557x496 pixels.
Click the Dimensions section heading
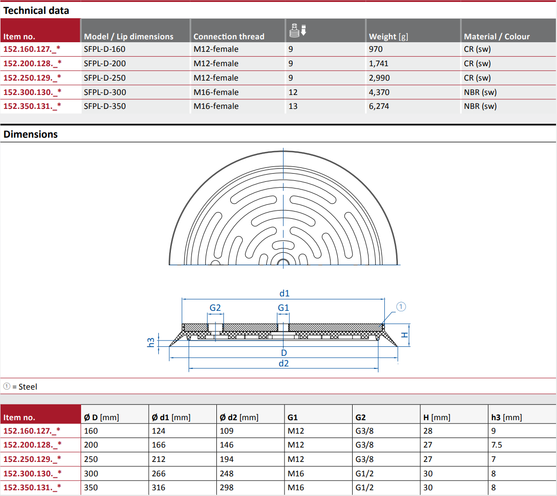[x=30, y=134]
